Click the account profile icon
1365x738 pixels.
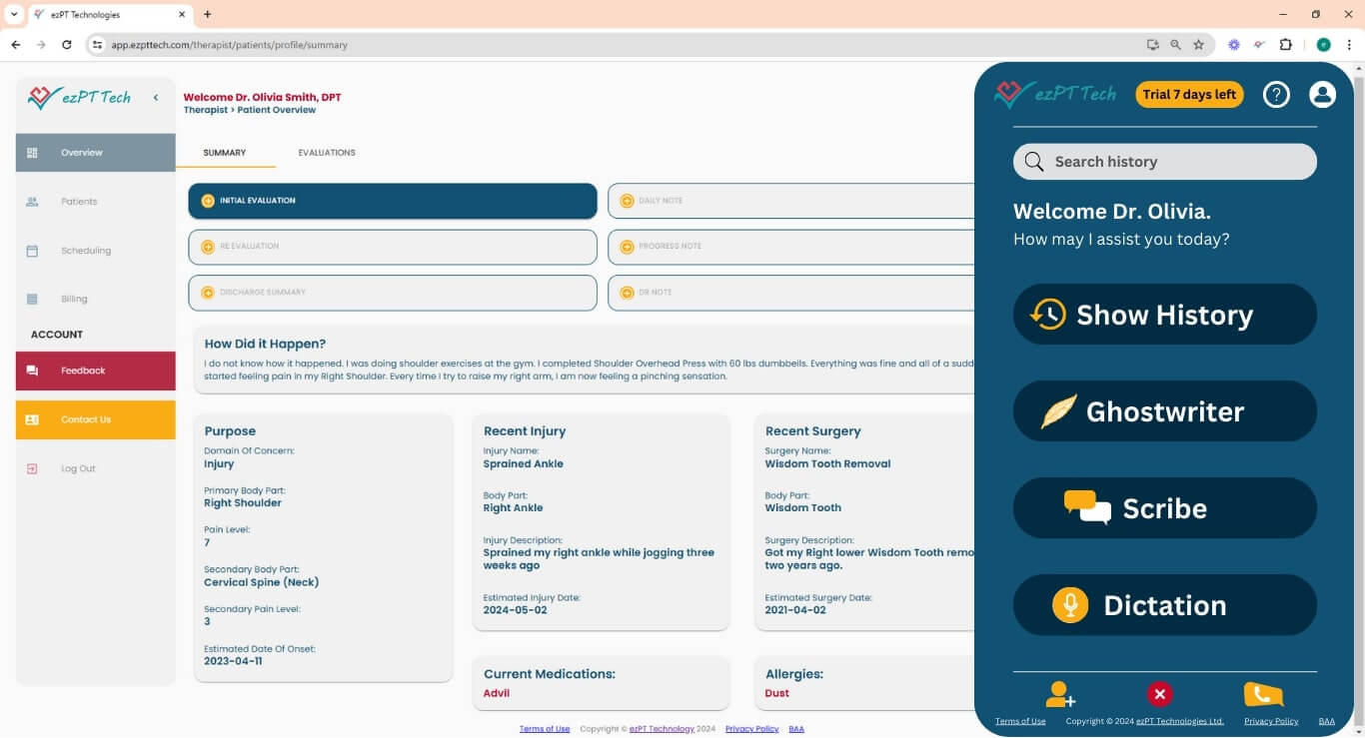click(x=1322, y=94)
